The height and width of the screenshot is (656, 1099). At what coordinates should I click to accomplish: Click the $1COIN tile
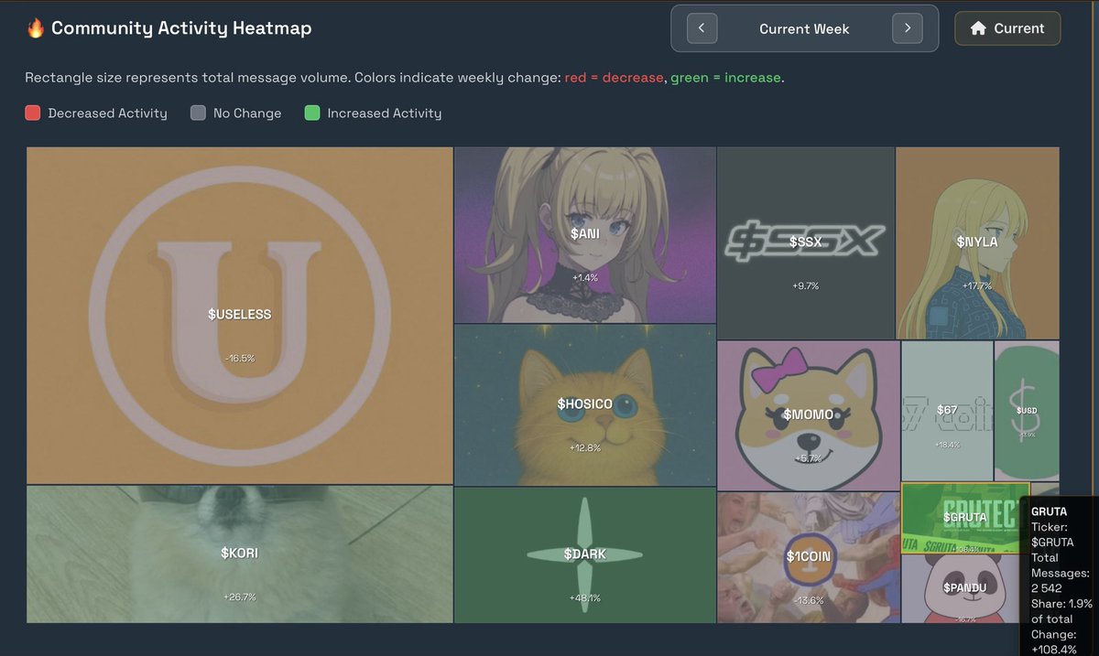808,556
